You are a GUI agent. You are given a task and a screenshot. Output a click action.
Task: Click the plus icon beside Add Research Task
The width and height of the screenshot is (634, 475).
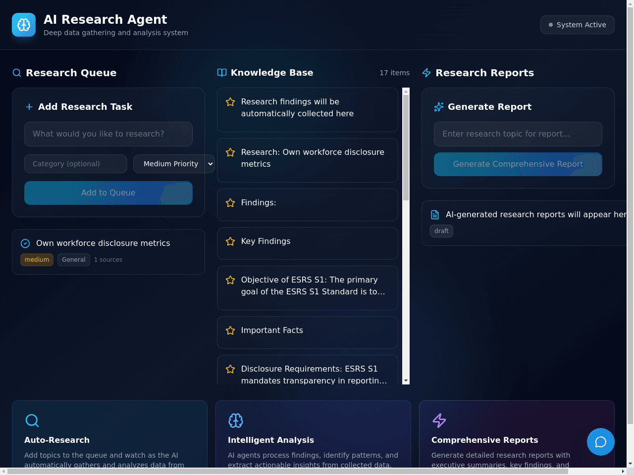click(x=29, y=107)
